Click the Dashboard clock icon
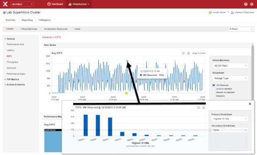The width and height of the screenshot is (257, 155). [49, 4]
